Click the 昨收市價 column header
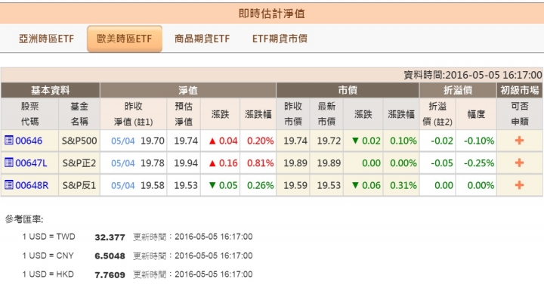The width and height of the screenshot is (544, 285). tap(293, 114)
